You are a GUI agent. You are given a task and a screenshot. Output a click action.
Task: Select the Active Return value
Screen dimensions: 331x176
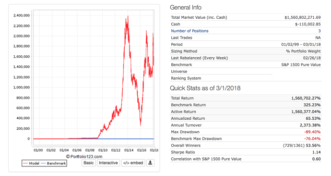(306, 112)
